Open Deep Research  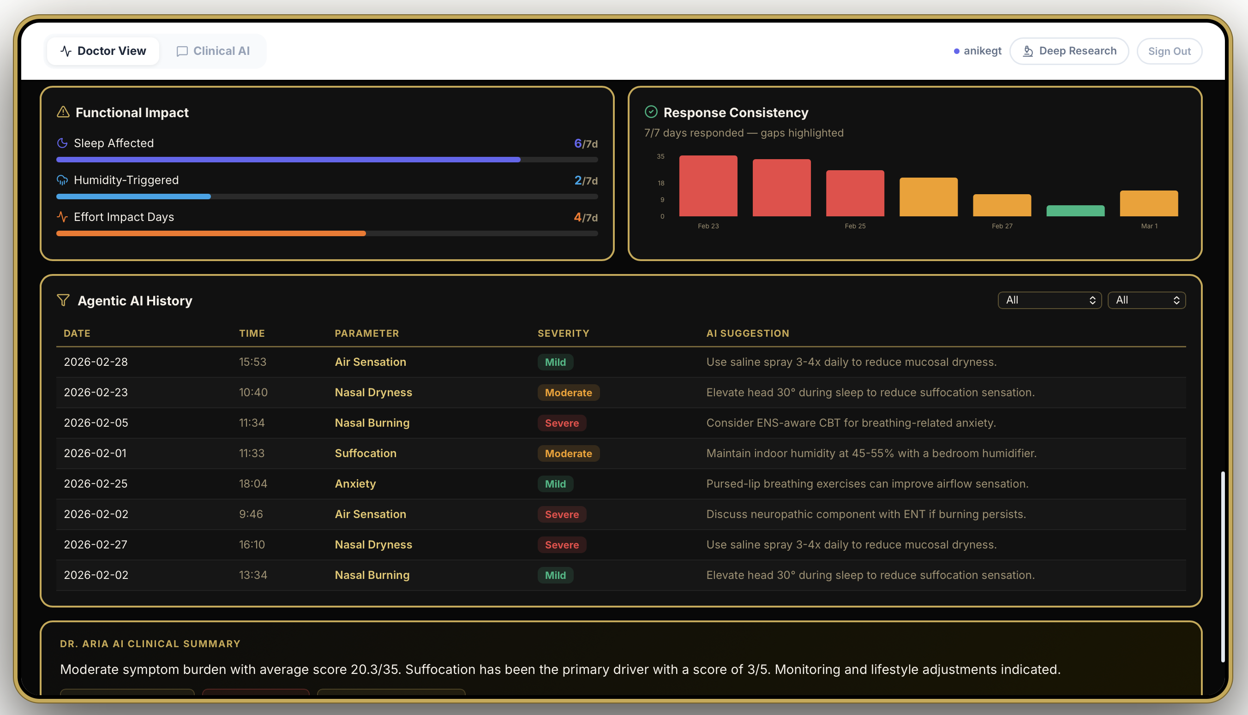point(1069,51)
